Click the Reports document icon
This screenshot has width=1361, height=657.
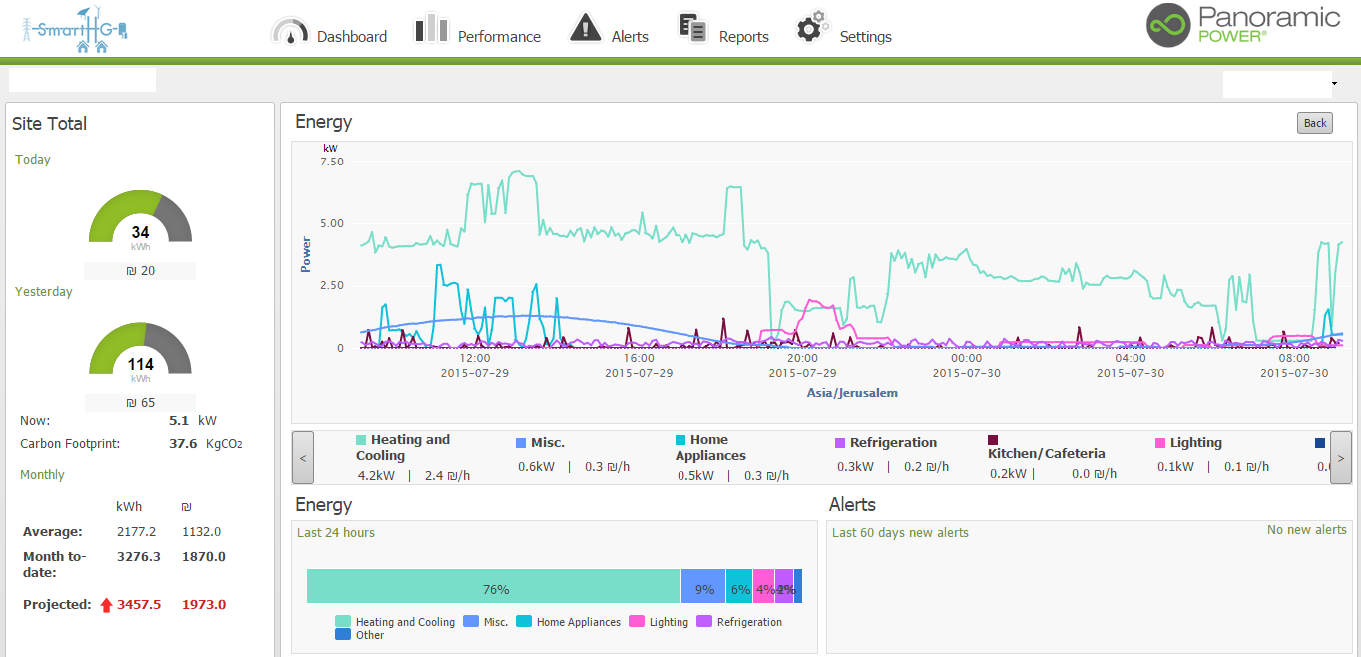692,28
